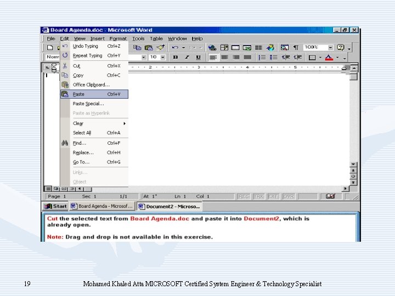Click the tab alignment selector on ruler
Viewport: 395px width, 296px height.
coord(47,67)
